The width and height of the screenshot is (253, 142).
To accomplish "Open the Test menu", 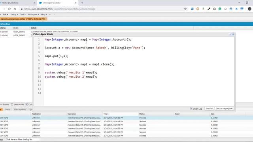I will (x=23, y=15).
